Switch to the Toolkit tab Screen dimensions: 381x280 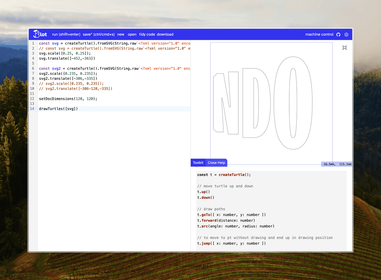point(198,163)
